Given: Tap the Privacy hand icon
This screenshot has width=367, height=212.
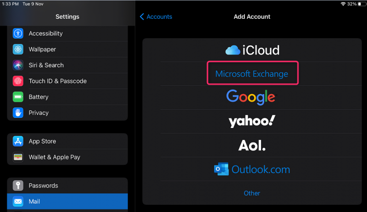Looking at the screenshot, I should pos(18,113).
